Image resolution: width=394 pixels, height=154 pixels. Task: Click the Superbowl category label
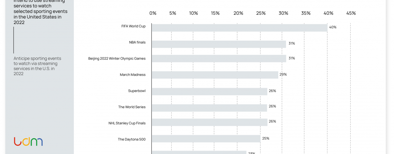(137, 91)
